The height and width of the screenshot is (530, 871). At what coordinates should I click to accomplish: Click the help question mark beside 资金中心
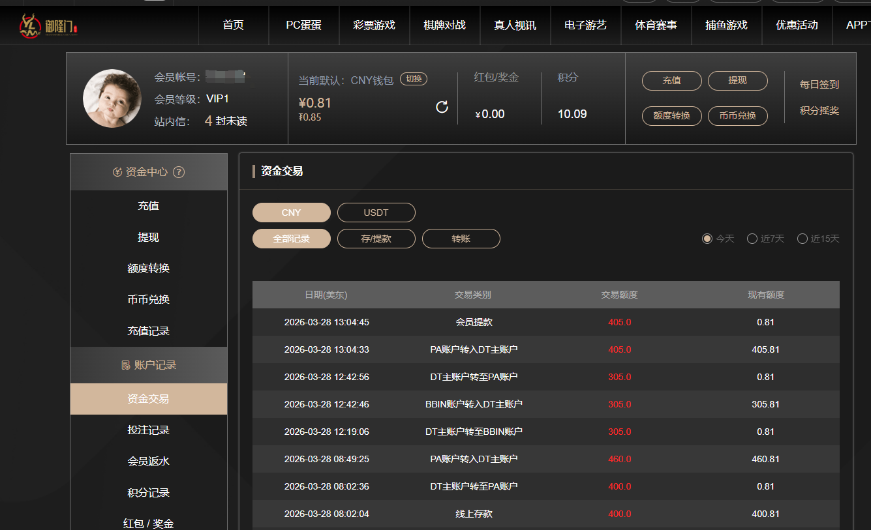tap(179, 172)
